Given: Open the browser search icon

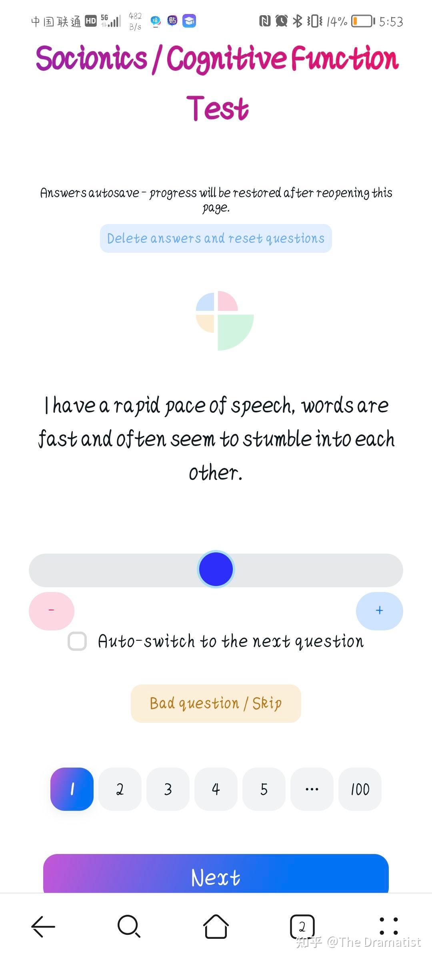Looking at the screenshot, I should pos(129,926).
